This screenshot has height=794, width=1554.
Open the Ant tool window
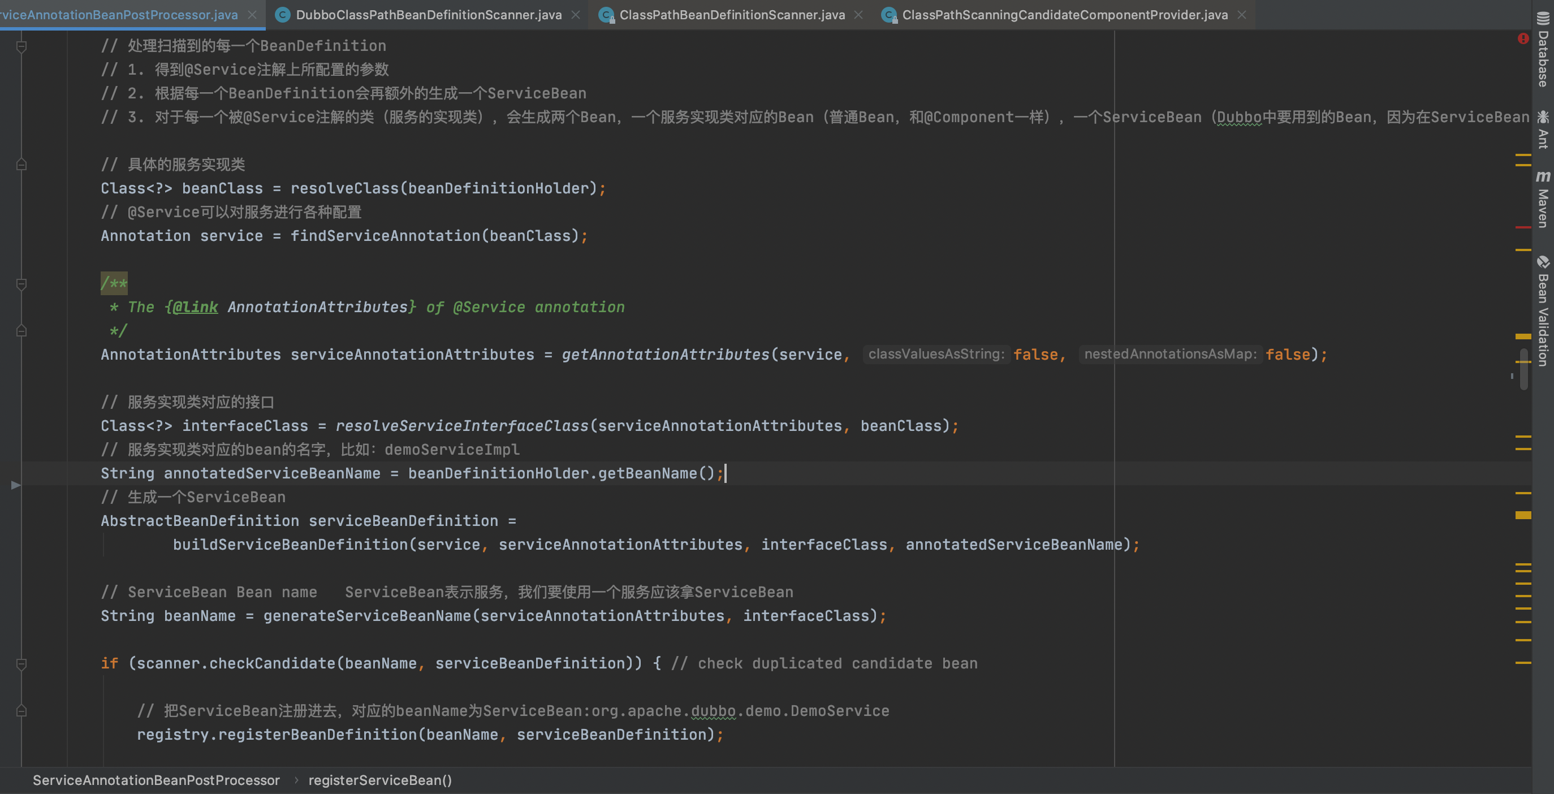point(1543,129)
